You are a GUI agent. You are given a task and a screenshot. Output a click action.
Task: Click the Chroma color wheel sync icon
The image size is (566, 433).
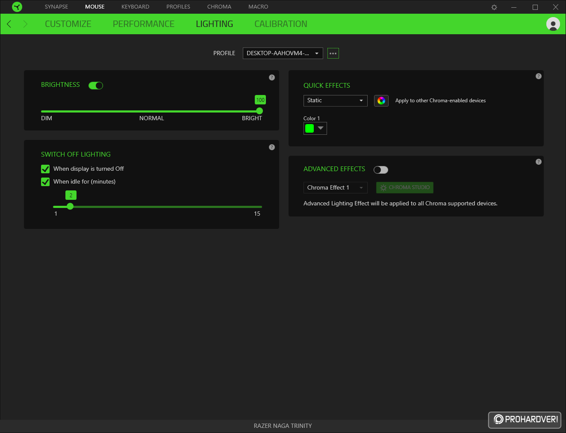coord(381,101)
